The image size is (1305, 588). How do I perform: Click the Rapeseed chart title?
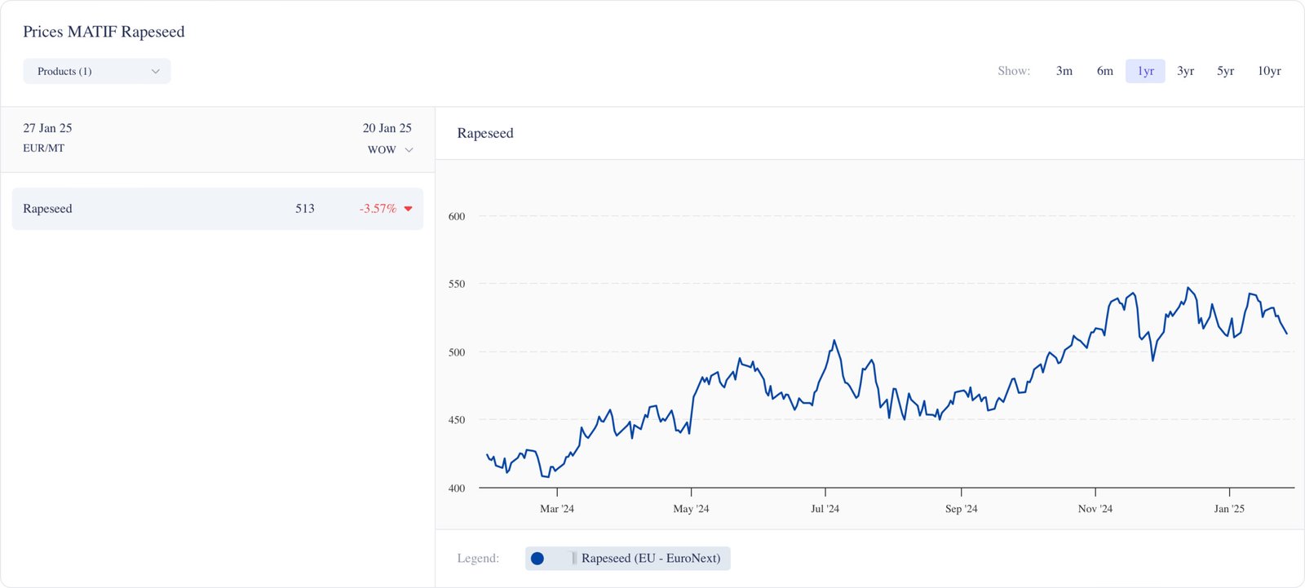point(485,133)
